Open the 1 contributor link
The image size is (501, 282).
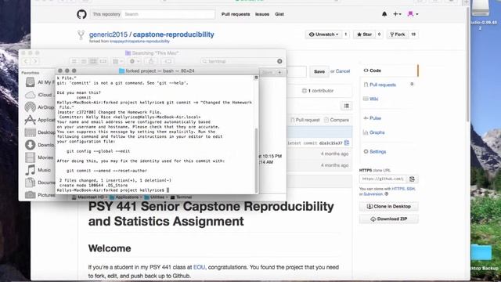318,91
